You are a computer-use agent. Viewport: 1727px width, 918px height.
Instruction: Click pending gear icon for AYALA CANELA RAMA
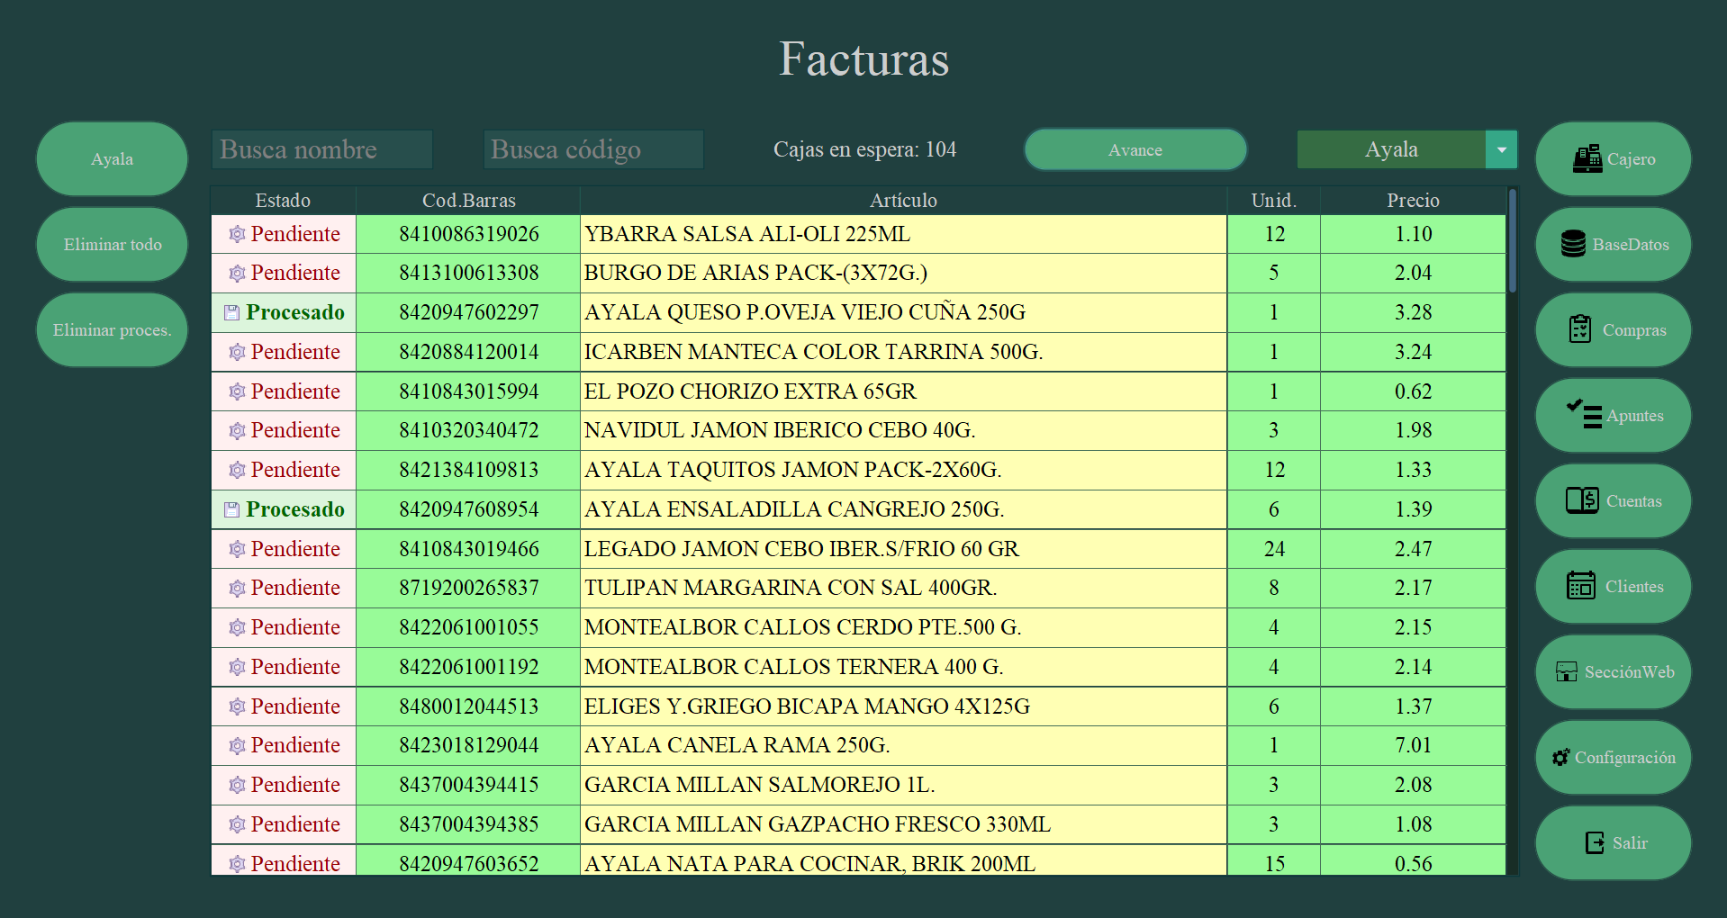[x=237, y=745]
